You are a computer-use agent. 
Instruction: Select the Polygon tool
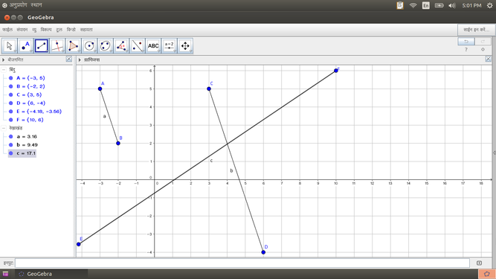click(x=74, y=46)
